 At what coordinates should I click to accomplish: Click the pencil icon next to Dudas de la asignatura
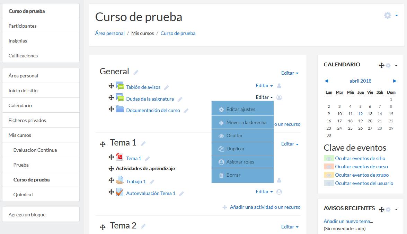coord(180,99)
